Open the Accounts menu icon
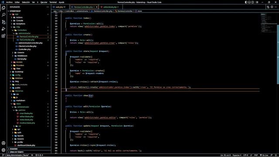This screenshot has width=279, height=157. point(3,143)
